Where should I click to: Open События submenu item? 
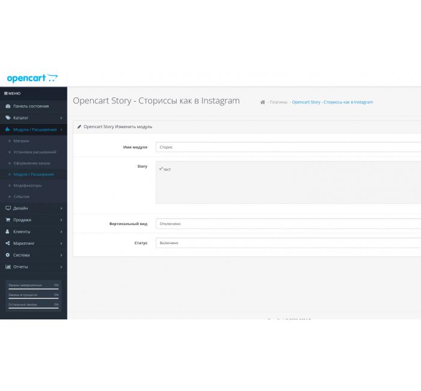(x=34, y=197)
